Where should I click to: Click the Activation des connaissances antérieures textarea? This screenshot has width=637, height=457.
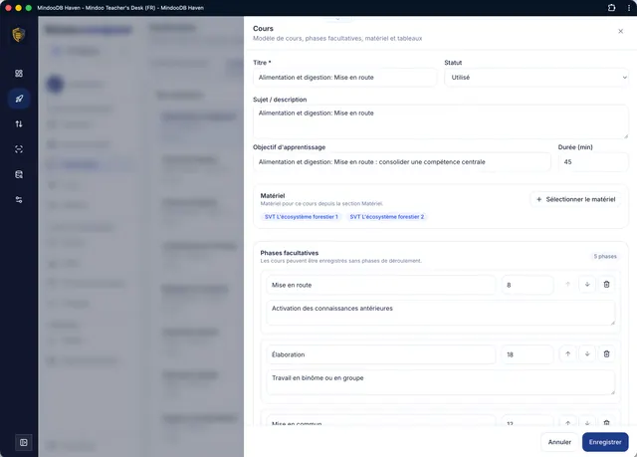(x=441, y=313)
